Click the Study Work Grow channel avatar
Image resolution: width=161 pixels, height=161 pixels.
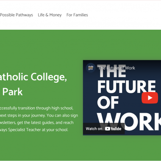click(91, 68)
